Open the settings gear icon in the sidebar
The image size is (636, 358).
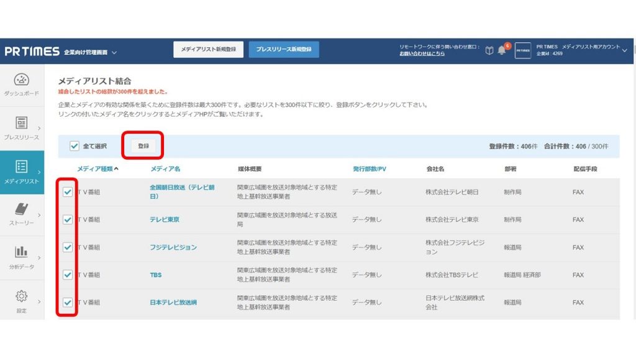point(22,296)
